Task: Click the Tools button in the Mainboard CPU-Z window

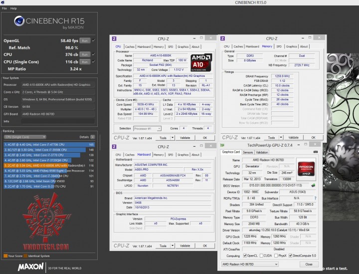Action: [163, 246]
